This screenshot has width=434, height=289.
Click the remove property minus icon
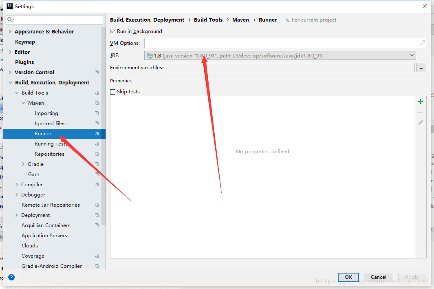[421, 112]
